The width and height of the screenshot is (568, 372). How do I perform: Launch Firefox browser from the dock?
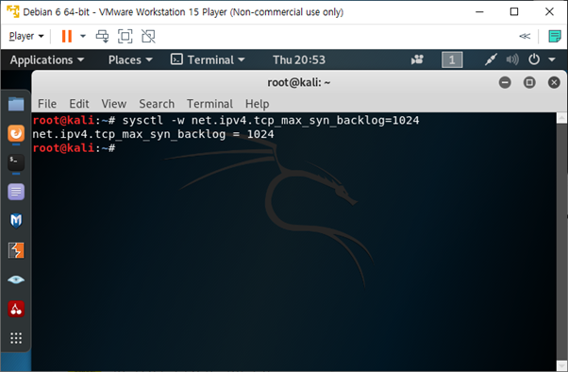coord(16,133)
